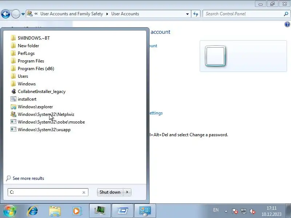Image resolution: width=291 pixels, height=218 pixels.
Task: Click the CollabnetInstaller_legacy program icon
Action: click(13, 92)
